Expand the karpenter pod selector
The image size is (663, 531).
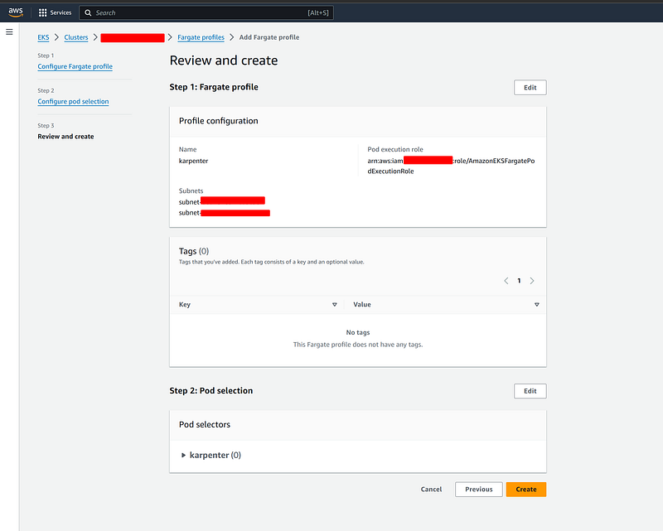point(183,456)
